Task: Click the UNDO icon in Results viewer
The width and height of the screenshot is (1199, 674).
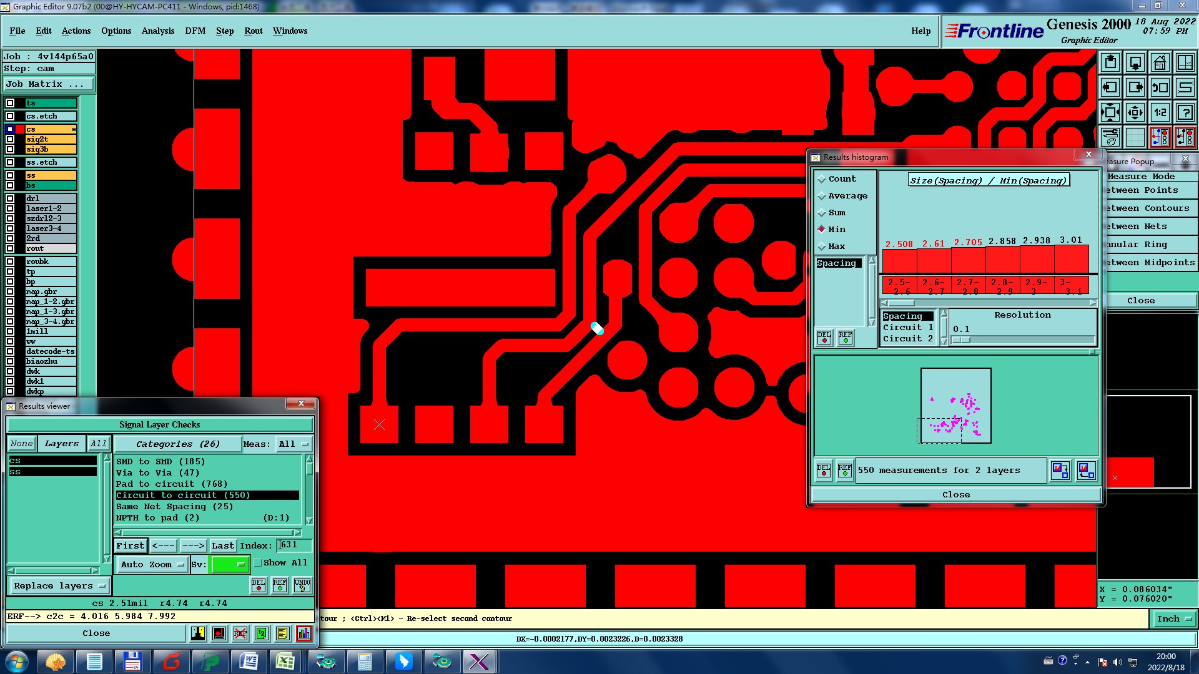Action: pyautogui.click(x=302, y=585)
